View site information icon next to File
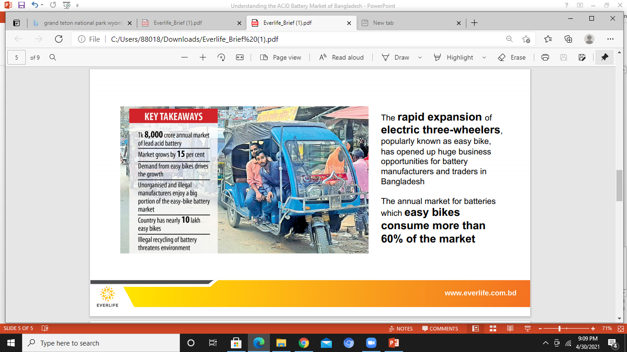The width and height of the screenshot is (627, 352). [82, 39]
